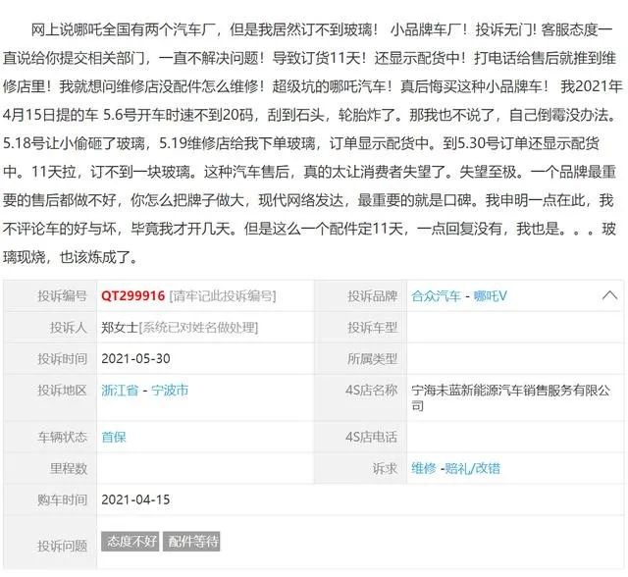This screenshot has width=628, height=577.
Task: Select the 投诉问题 label cell
Action: pyautogui.click(x=50, y=542)
